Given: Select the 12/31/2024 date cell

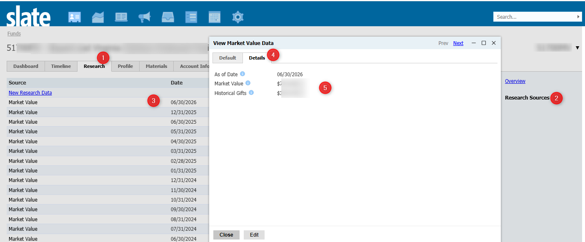Looking at the screenshot, I should pyautogui.click(x=183, y=180).
